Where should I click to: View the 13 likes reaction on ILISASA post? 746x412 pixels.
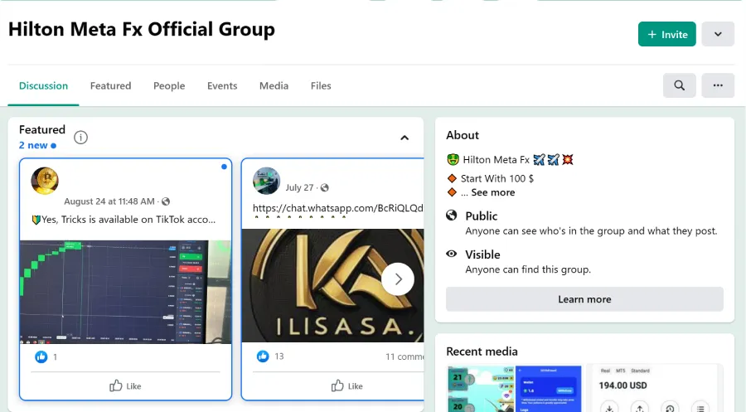[269, 356]
